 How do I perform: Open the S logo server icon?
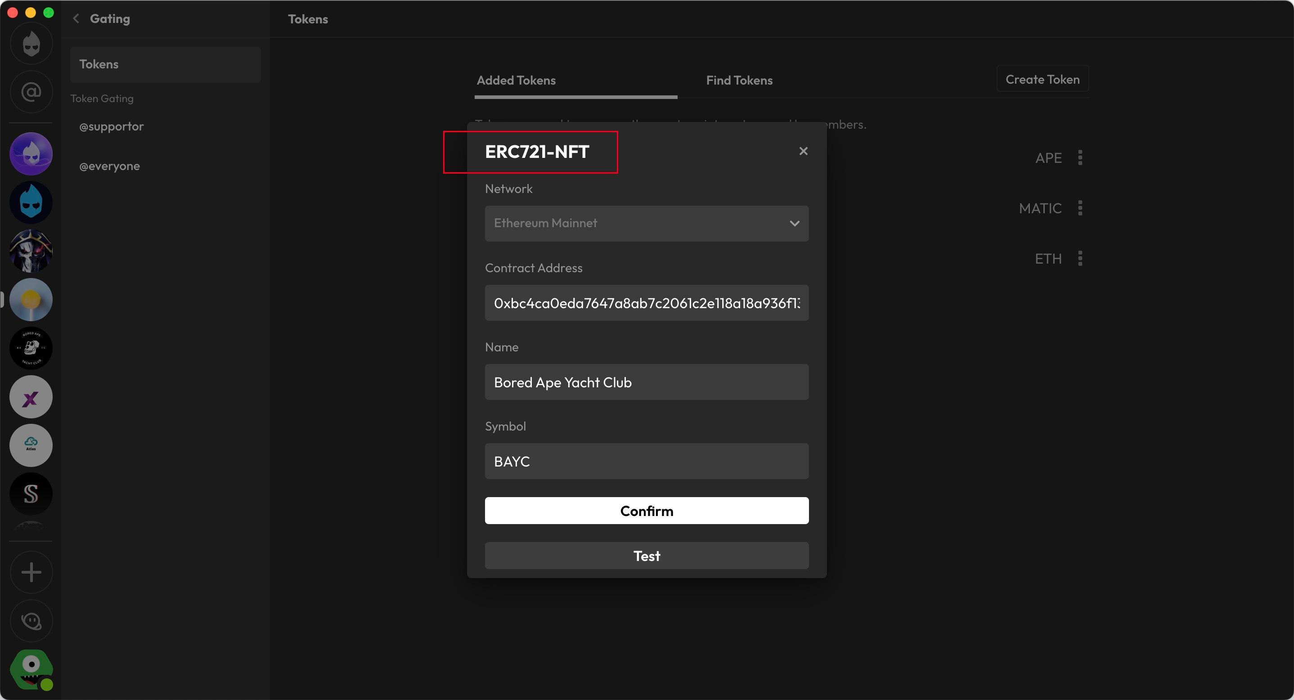[x=31, y=494]
